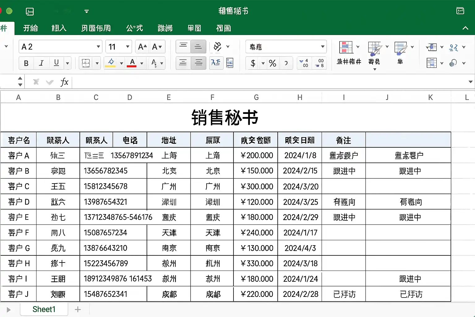Click the decrease font size icon

click(157, 47)
